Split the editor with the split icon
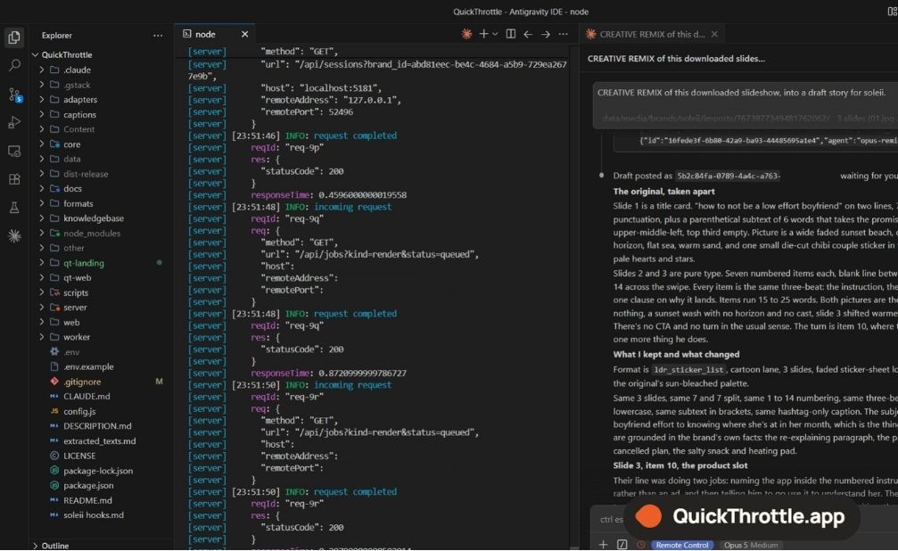 tap(511, 35)
